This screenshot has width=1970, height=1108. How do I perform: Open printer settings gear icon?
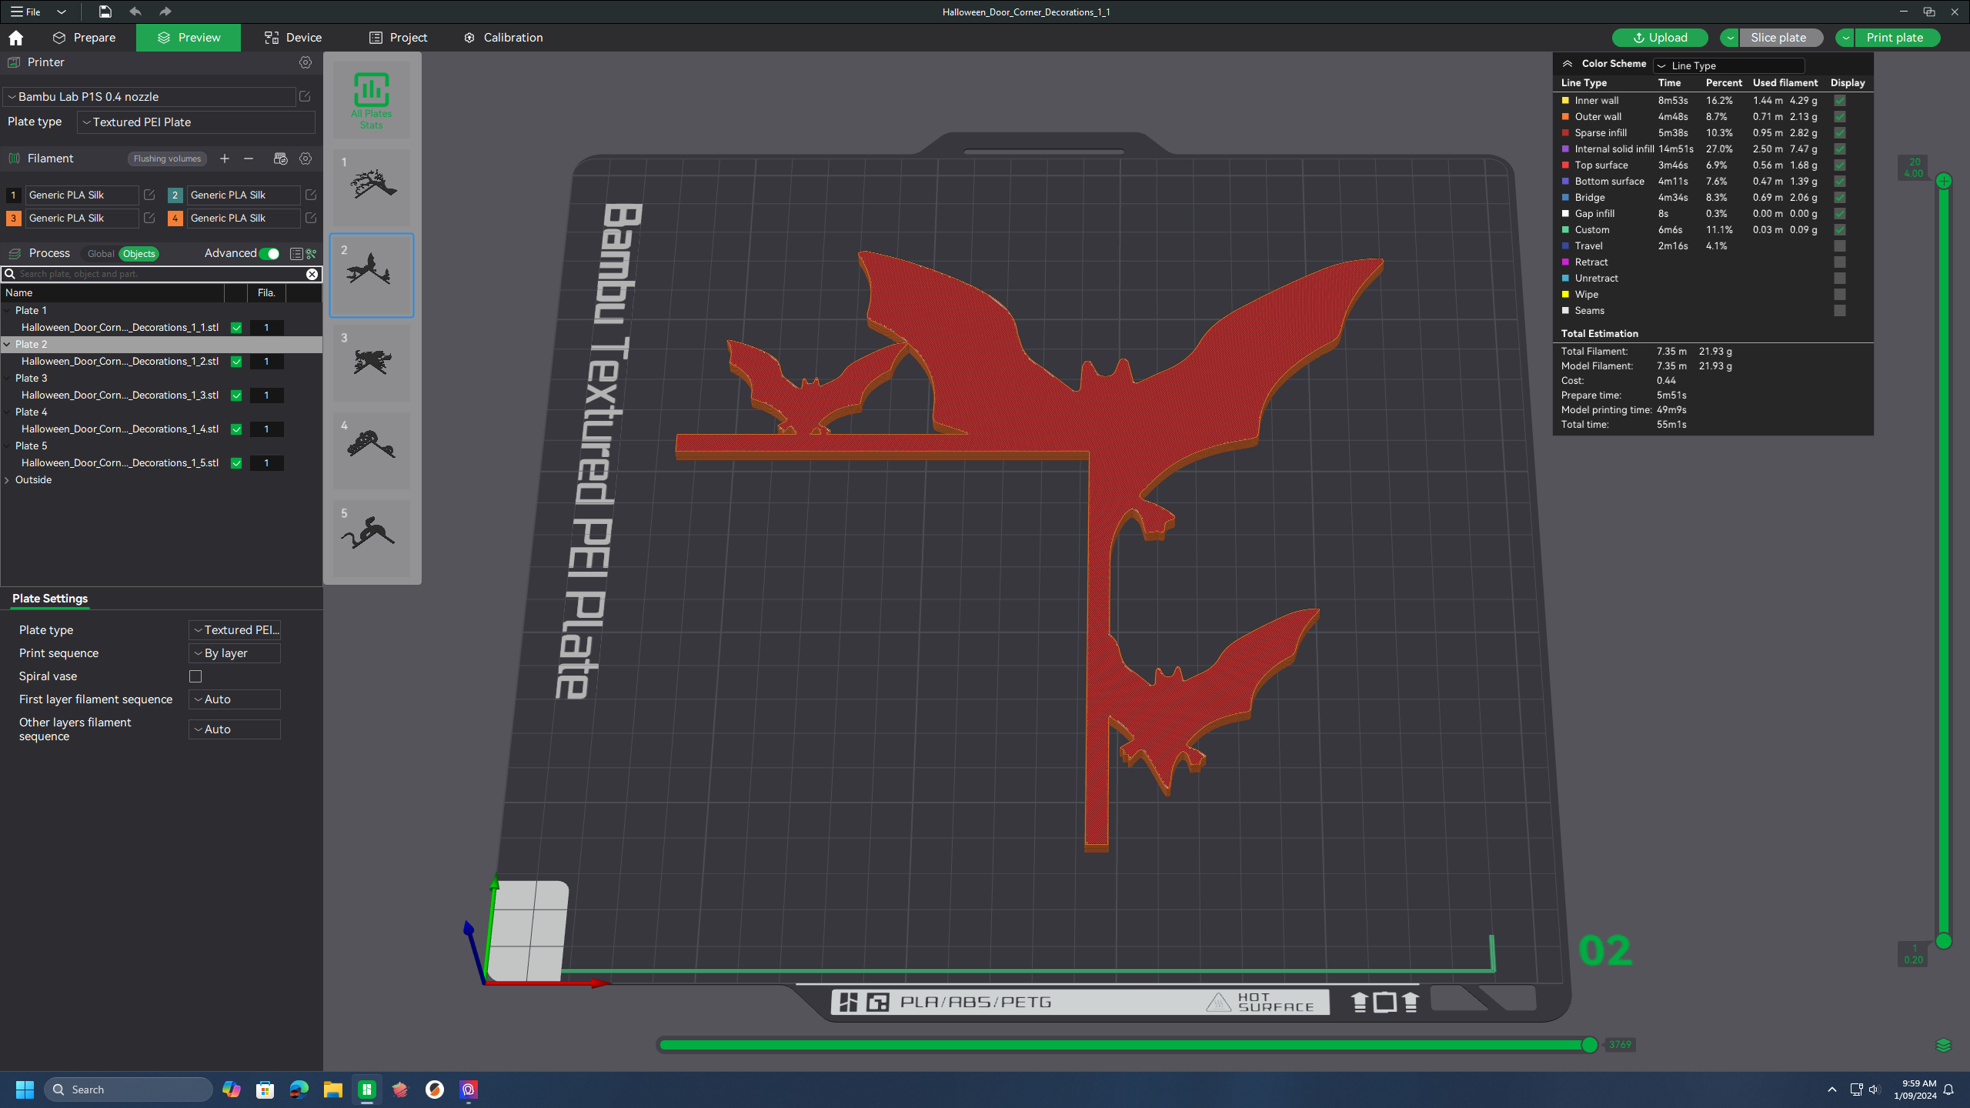coord(306,62)
